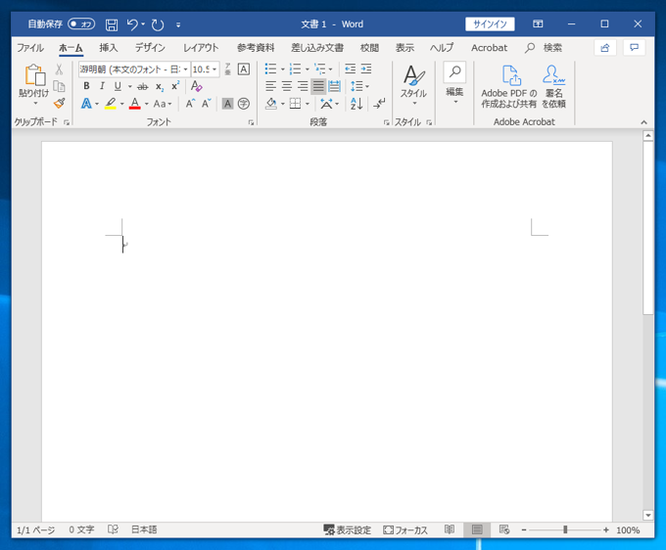Open the font name dropdown
The height and width of the screenshot is (550, 666).
pos(185,69)
